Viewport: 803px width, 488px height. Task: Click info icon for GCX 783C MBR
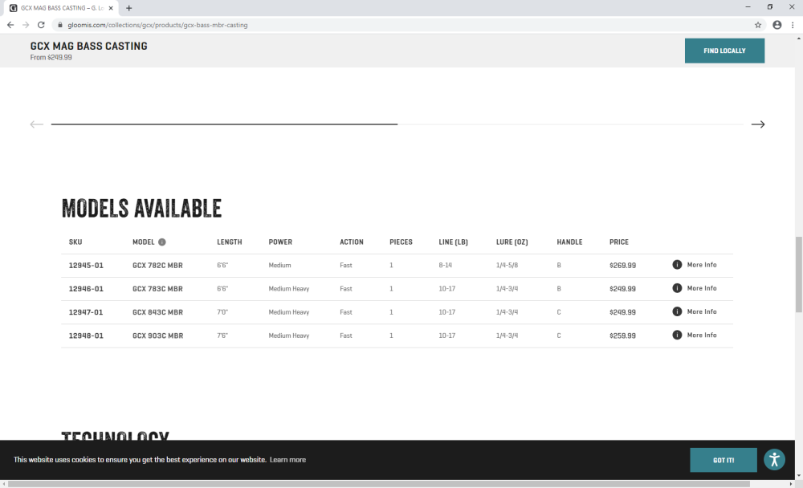[677, 288]
